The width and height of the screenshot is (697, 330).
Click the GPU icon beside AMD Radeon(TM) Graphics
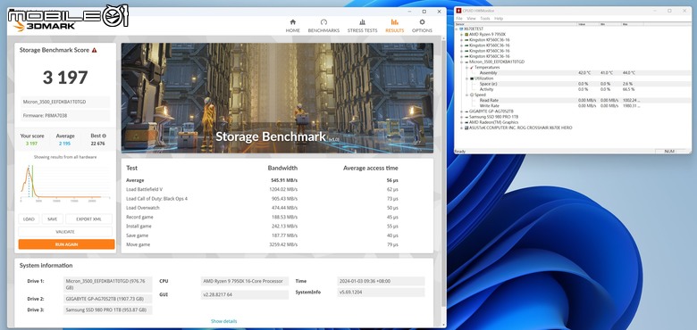[466, 122]
